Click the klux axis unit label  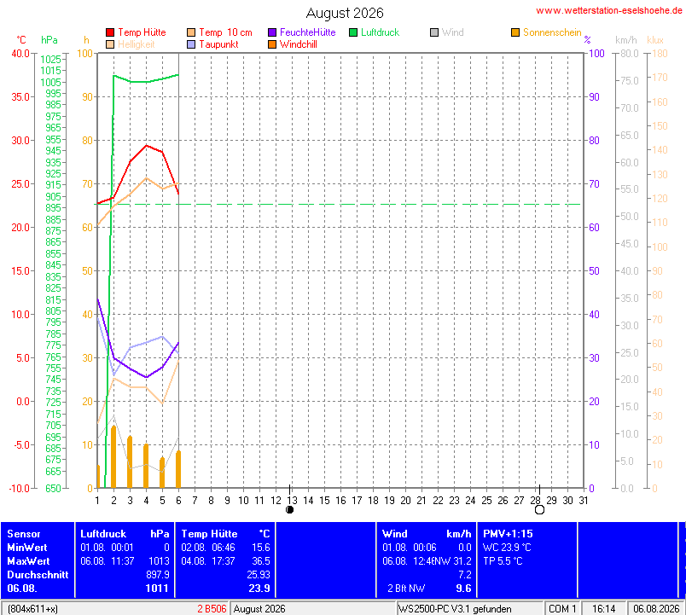[655, 40]
